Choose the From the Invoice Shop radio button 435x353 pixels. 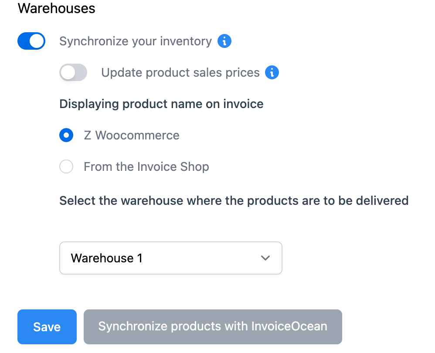coord(66,166)
